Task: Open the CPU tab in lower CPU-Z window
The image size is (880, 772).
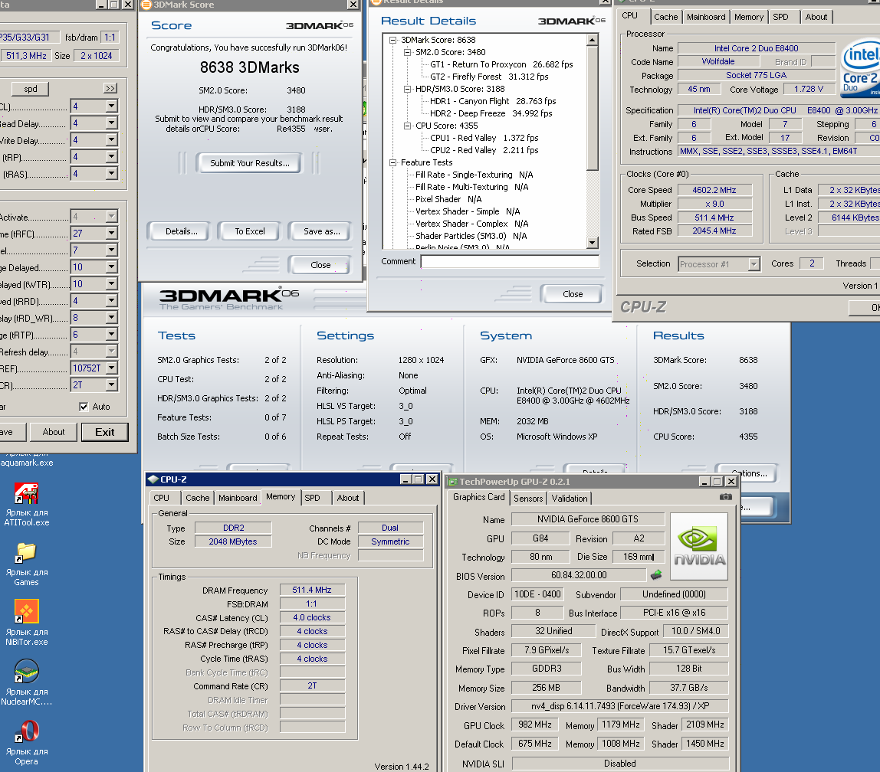Action: pos(161,498)
